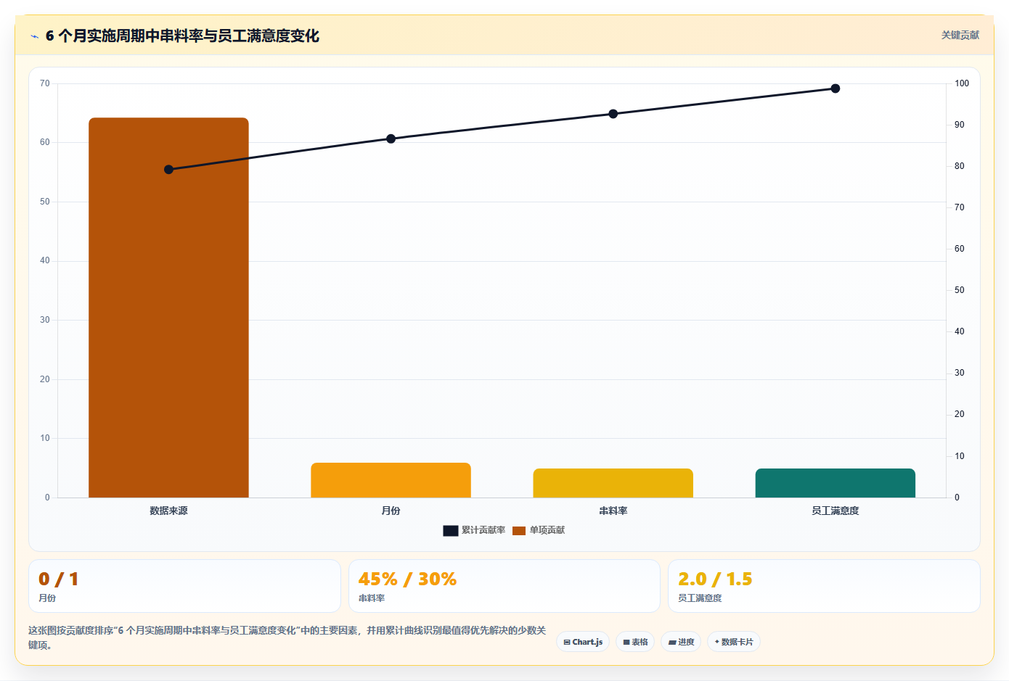Click the 串料率 x-axis label
The width and height of the screenshot is (1009, 681).
(x=613, y=511)
